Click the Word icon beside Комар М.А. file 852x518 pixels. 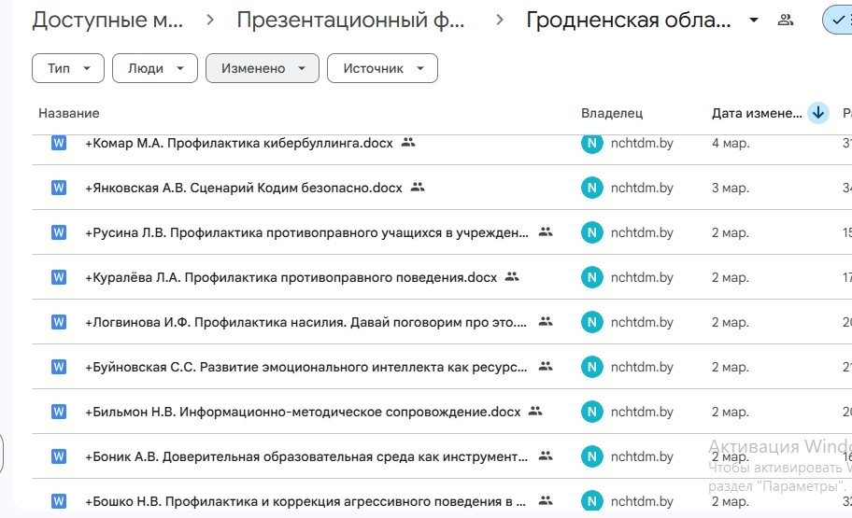click(59, 143)
